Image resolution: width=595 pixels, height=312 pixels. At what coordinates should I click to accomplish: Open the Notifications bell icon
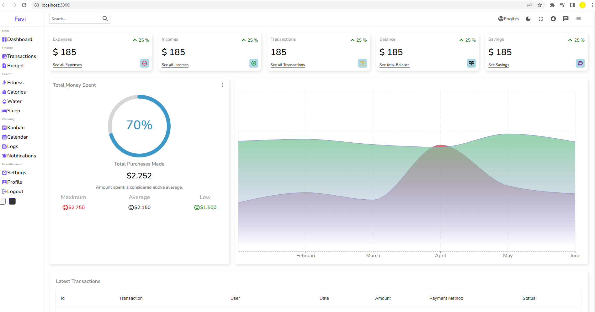pyautogui.click(x=553, y=19)
